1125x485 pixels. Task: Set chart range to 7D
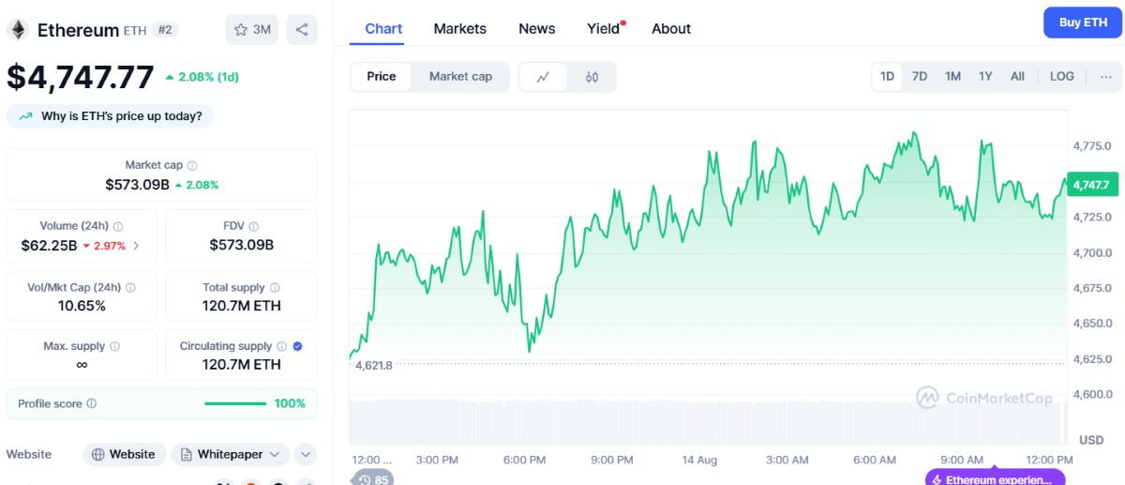click(920, 77)
